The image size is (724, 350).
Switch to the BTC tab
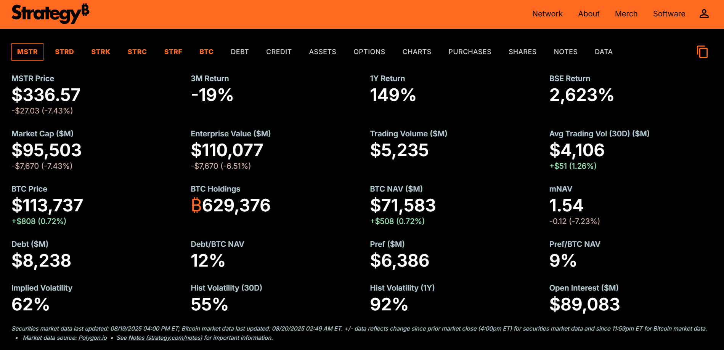click(206, 52)
